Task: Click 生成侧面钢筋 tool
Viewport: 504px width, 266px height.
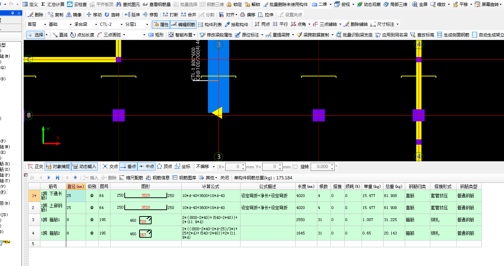Action: tap(453, 35)
